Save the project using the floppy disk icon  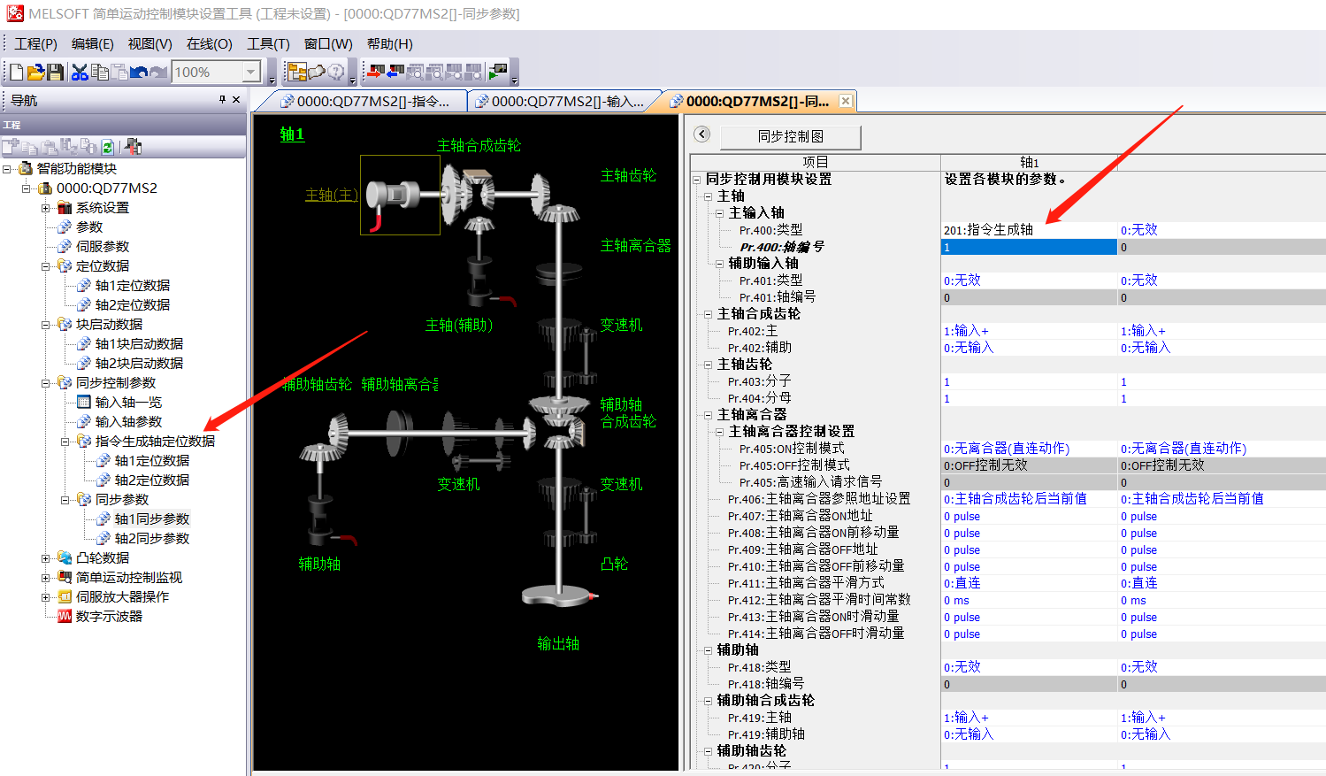coord(55,73)
